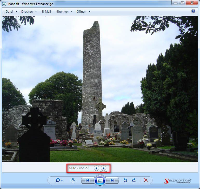Viewport: 200px width, 189px height.
Task: Go to the previous page of the TIF
Action: click(x=96, y=168)
